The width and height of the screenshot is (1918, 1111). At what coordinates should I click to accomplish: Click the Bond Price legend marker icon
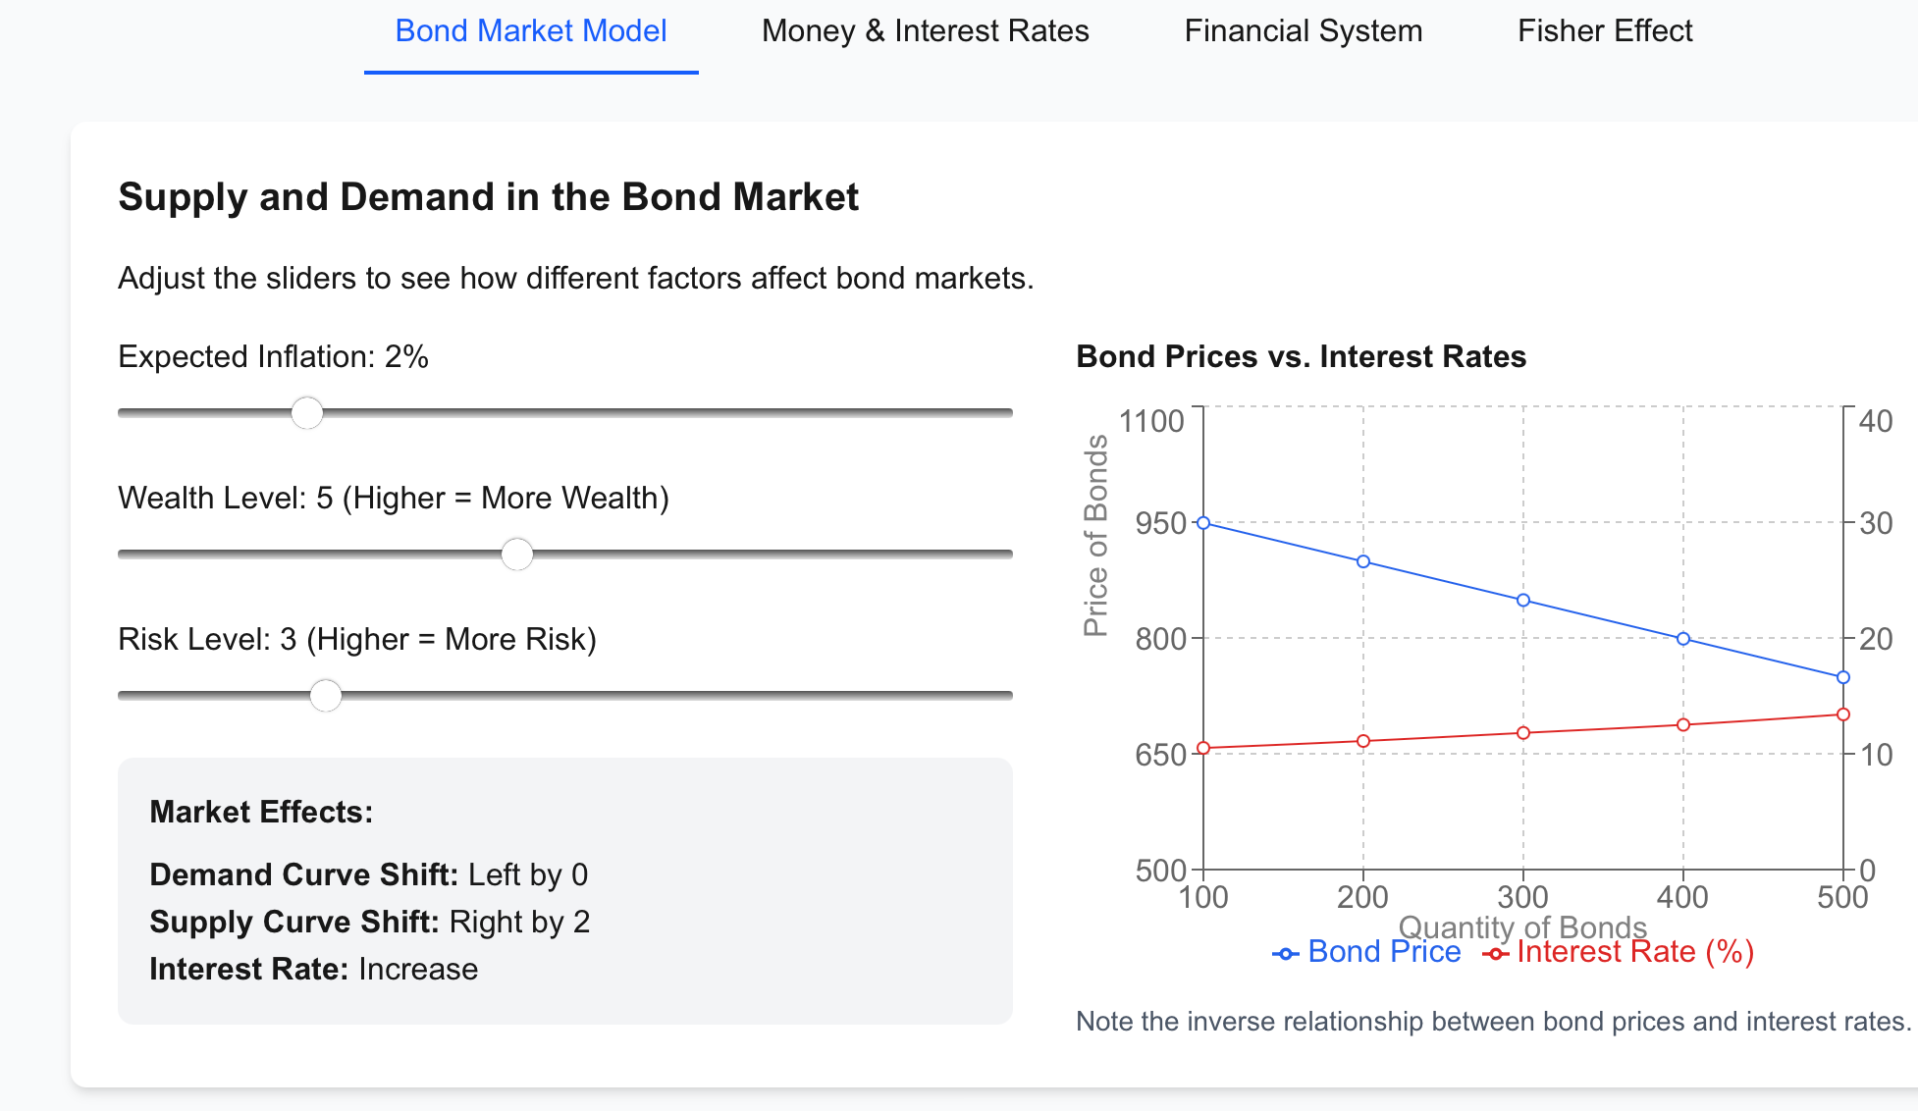[x=1286, y=954]
